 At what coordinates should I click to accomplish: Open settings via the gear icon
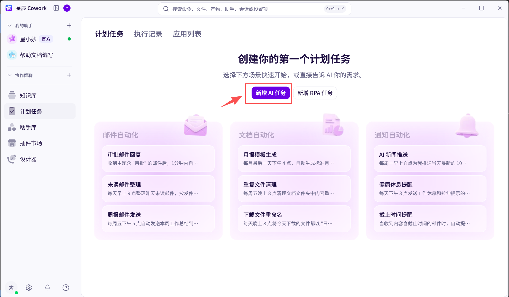tap(29, 287)
